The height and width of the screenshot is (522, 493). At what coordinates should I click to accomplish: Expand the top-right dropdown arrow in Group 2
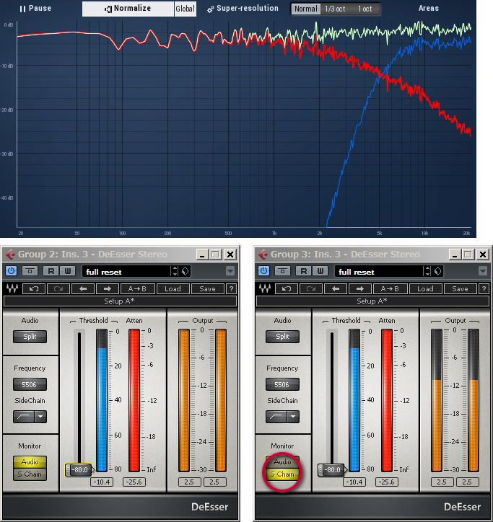(x=230, y=271)
